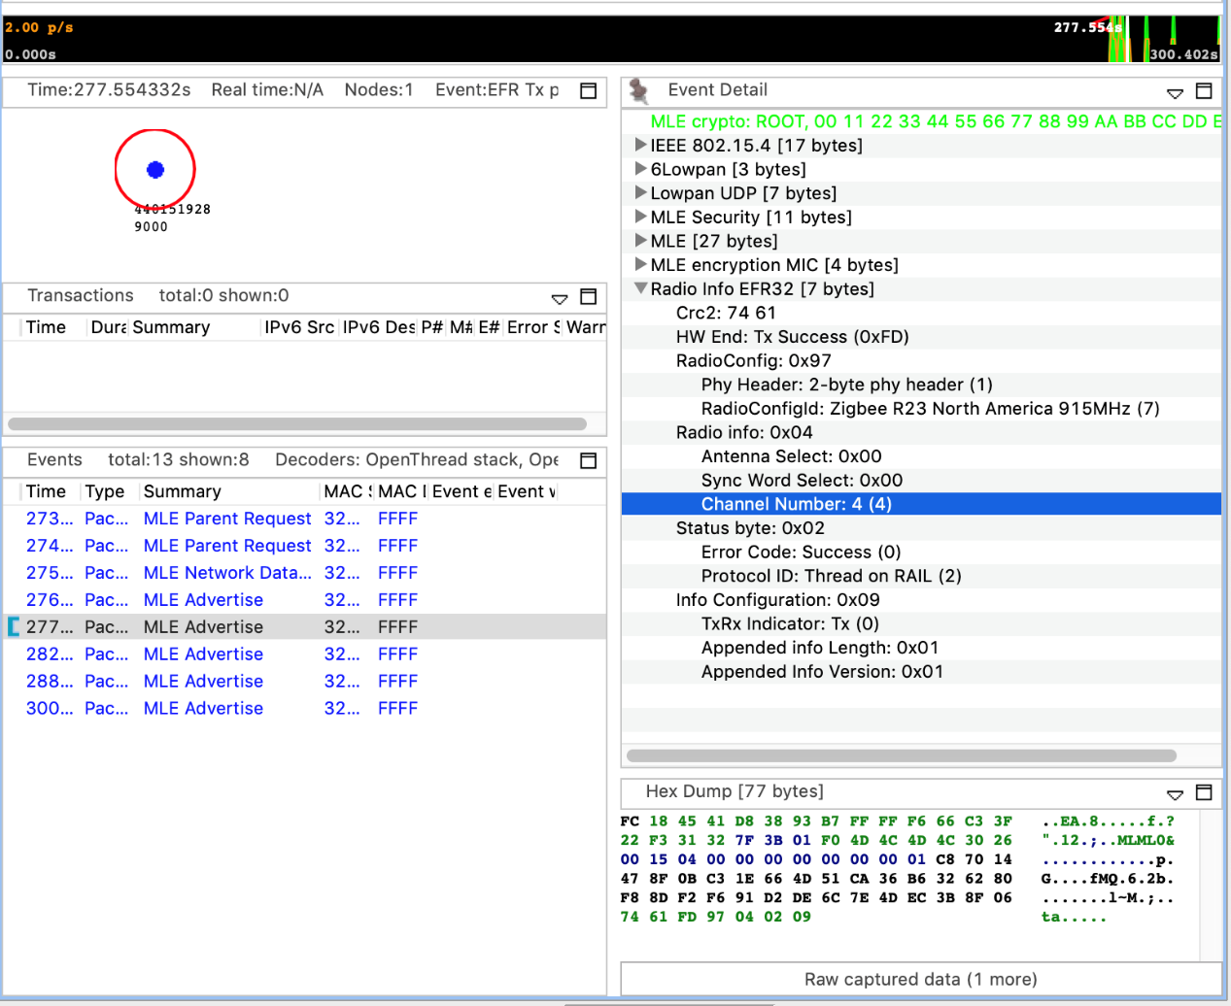
Task: Select Crc2: 74 61 row
Action: pos(921,313)
